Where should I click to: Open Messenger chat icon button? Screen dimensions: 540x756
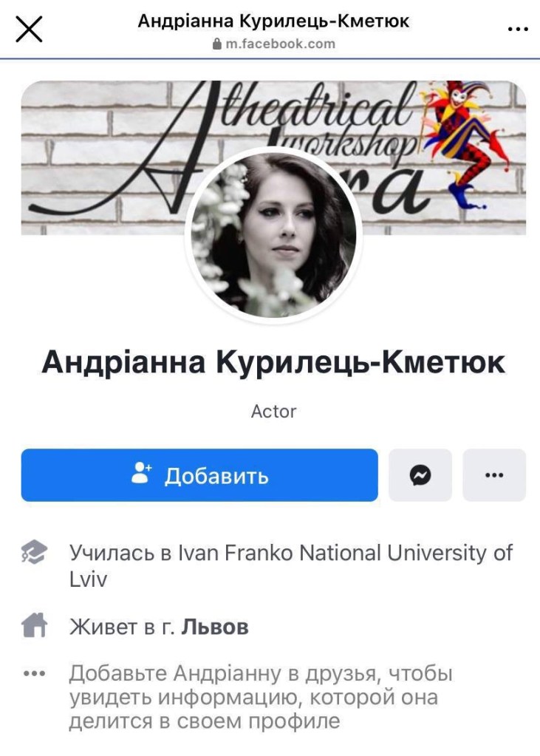(420, 475)
